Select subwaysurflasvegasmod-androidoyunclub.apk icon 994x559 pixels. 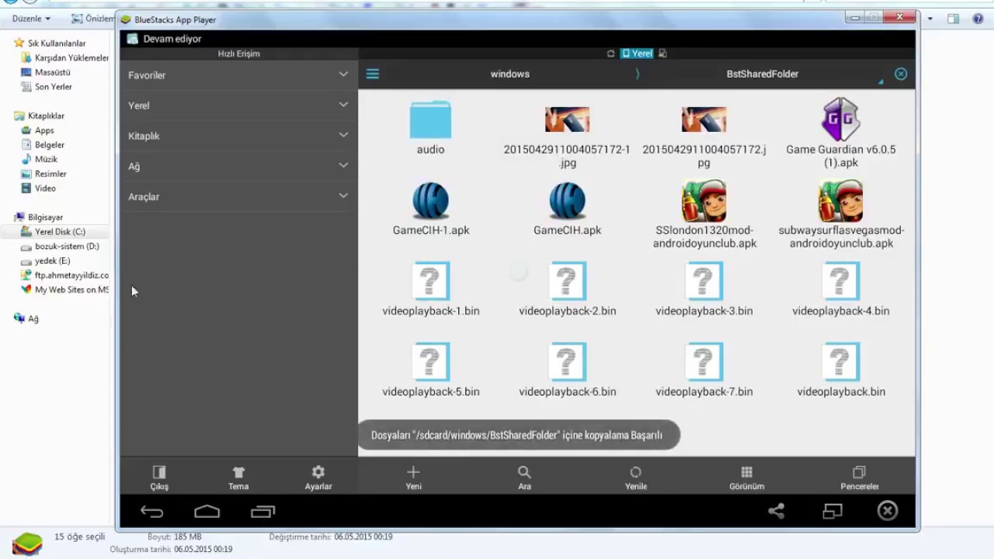pos(840,201)
